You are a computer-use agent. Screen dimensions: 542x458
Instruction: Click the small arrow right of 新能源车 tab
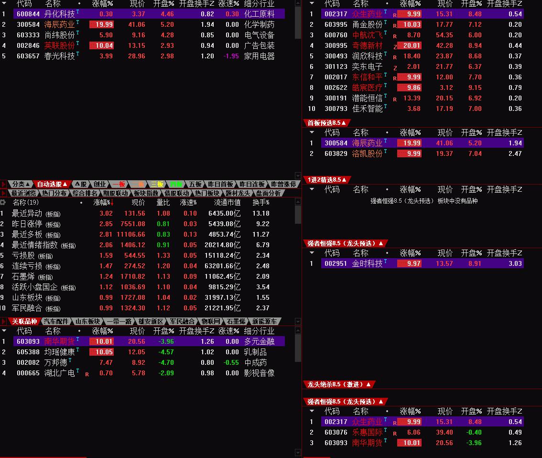[x=298, y=321]
